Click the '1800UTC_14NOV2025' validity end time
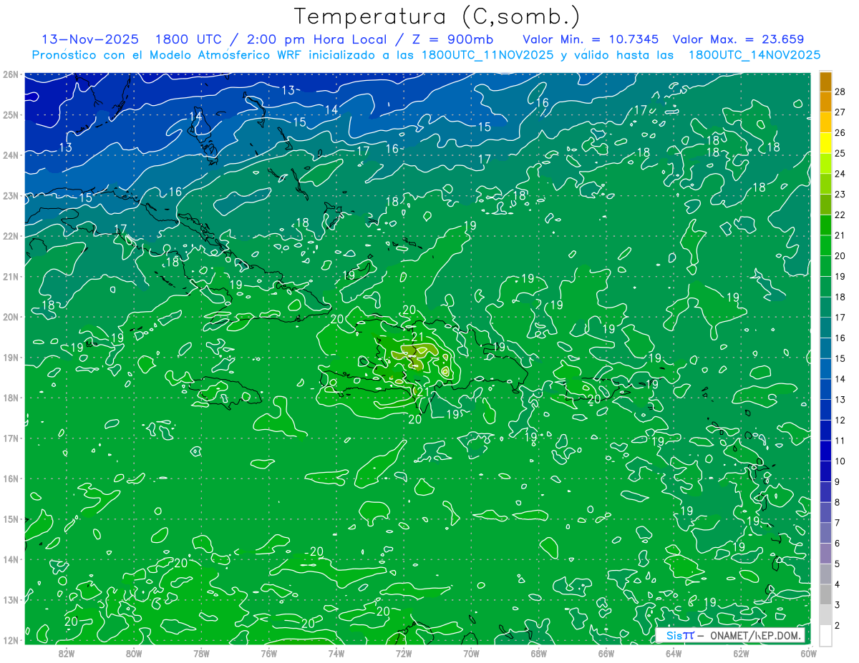Screen dimensions: 859x663 pyautogui.click(x=754, y=55)
